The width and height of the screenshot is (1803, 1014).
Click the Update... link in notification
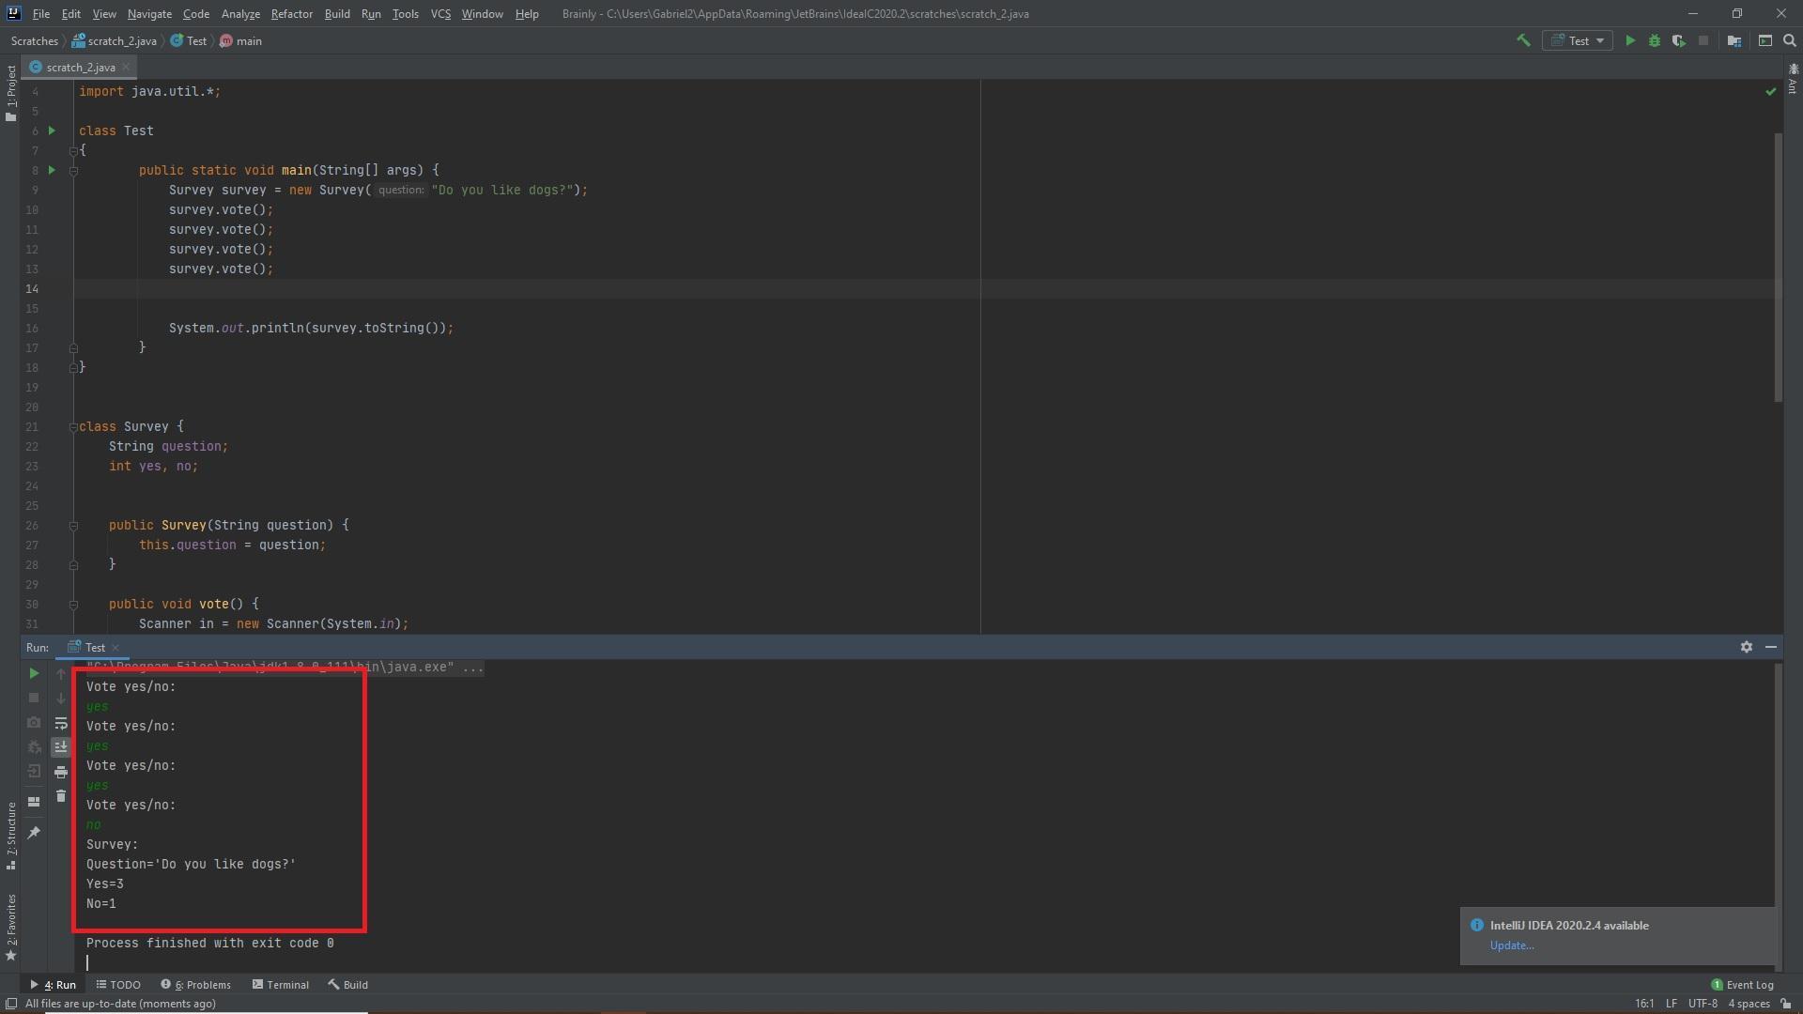tap(1511, 945)
